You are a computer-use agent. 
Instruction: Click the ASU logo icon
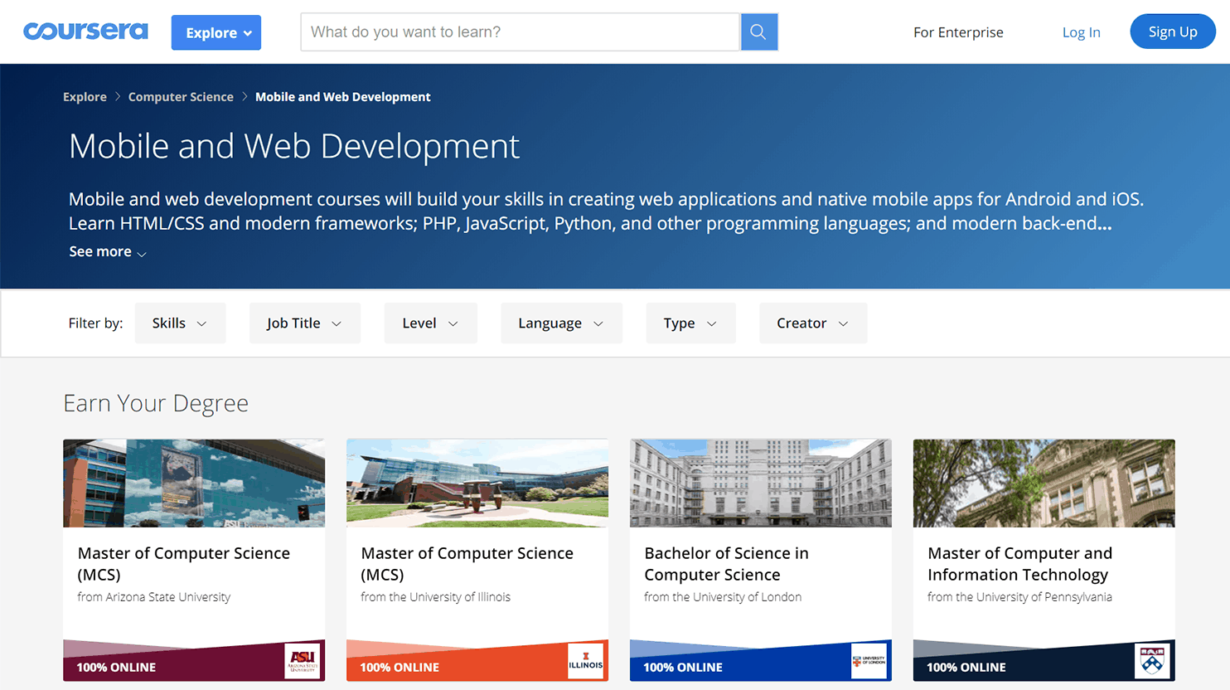point(302,661)
